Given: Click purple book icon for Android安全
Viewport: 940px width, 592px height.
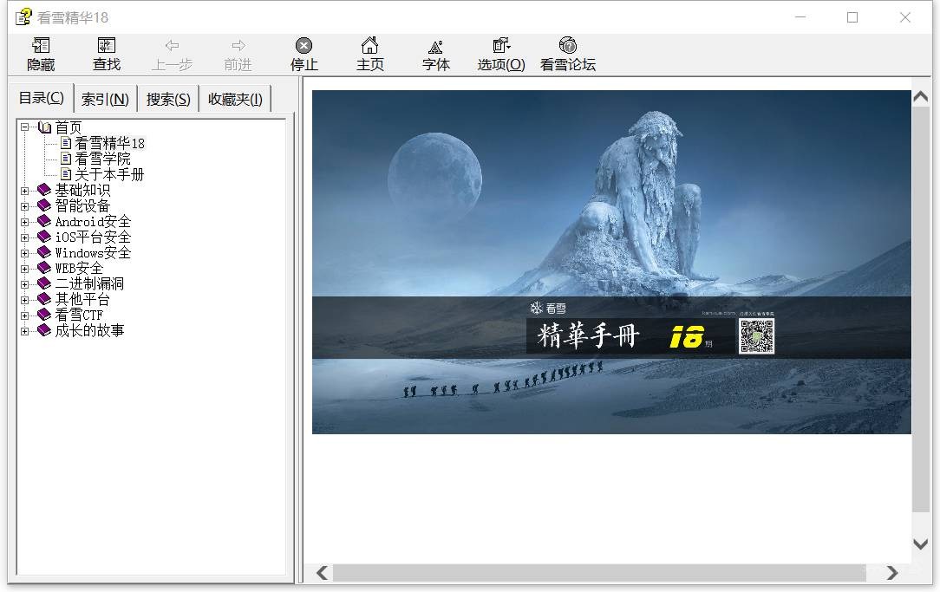Looking at the screenshot, I should click(44, 221).
